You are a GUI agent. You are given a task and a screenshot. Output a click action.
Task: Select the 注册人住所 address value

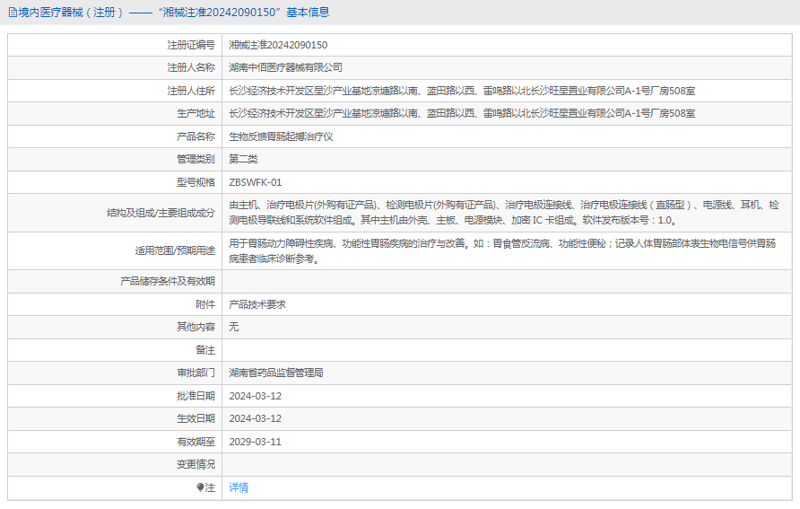(462, 91)
